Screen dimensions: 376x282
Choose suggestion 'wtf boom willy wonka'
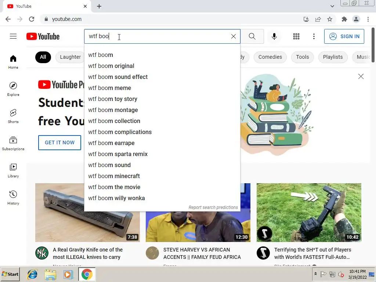(162, 198)
